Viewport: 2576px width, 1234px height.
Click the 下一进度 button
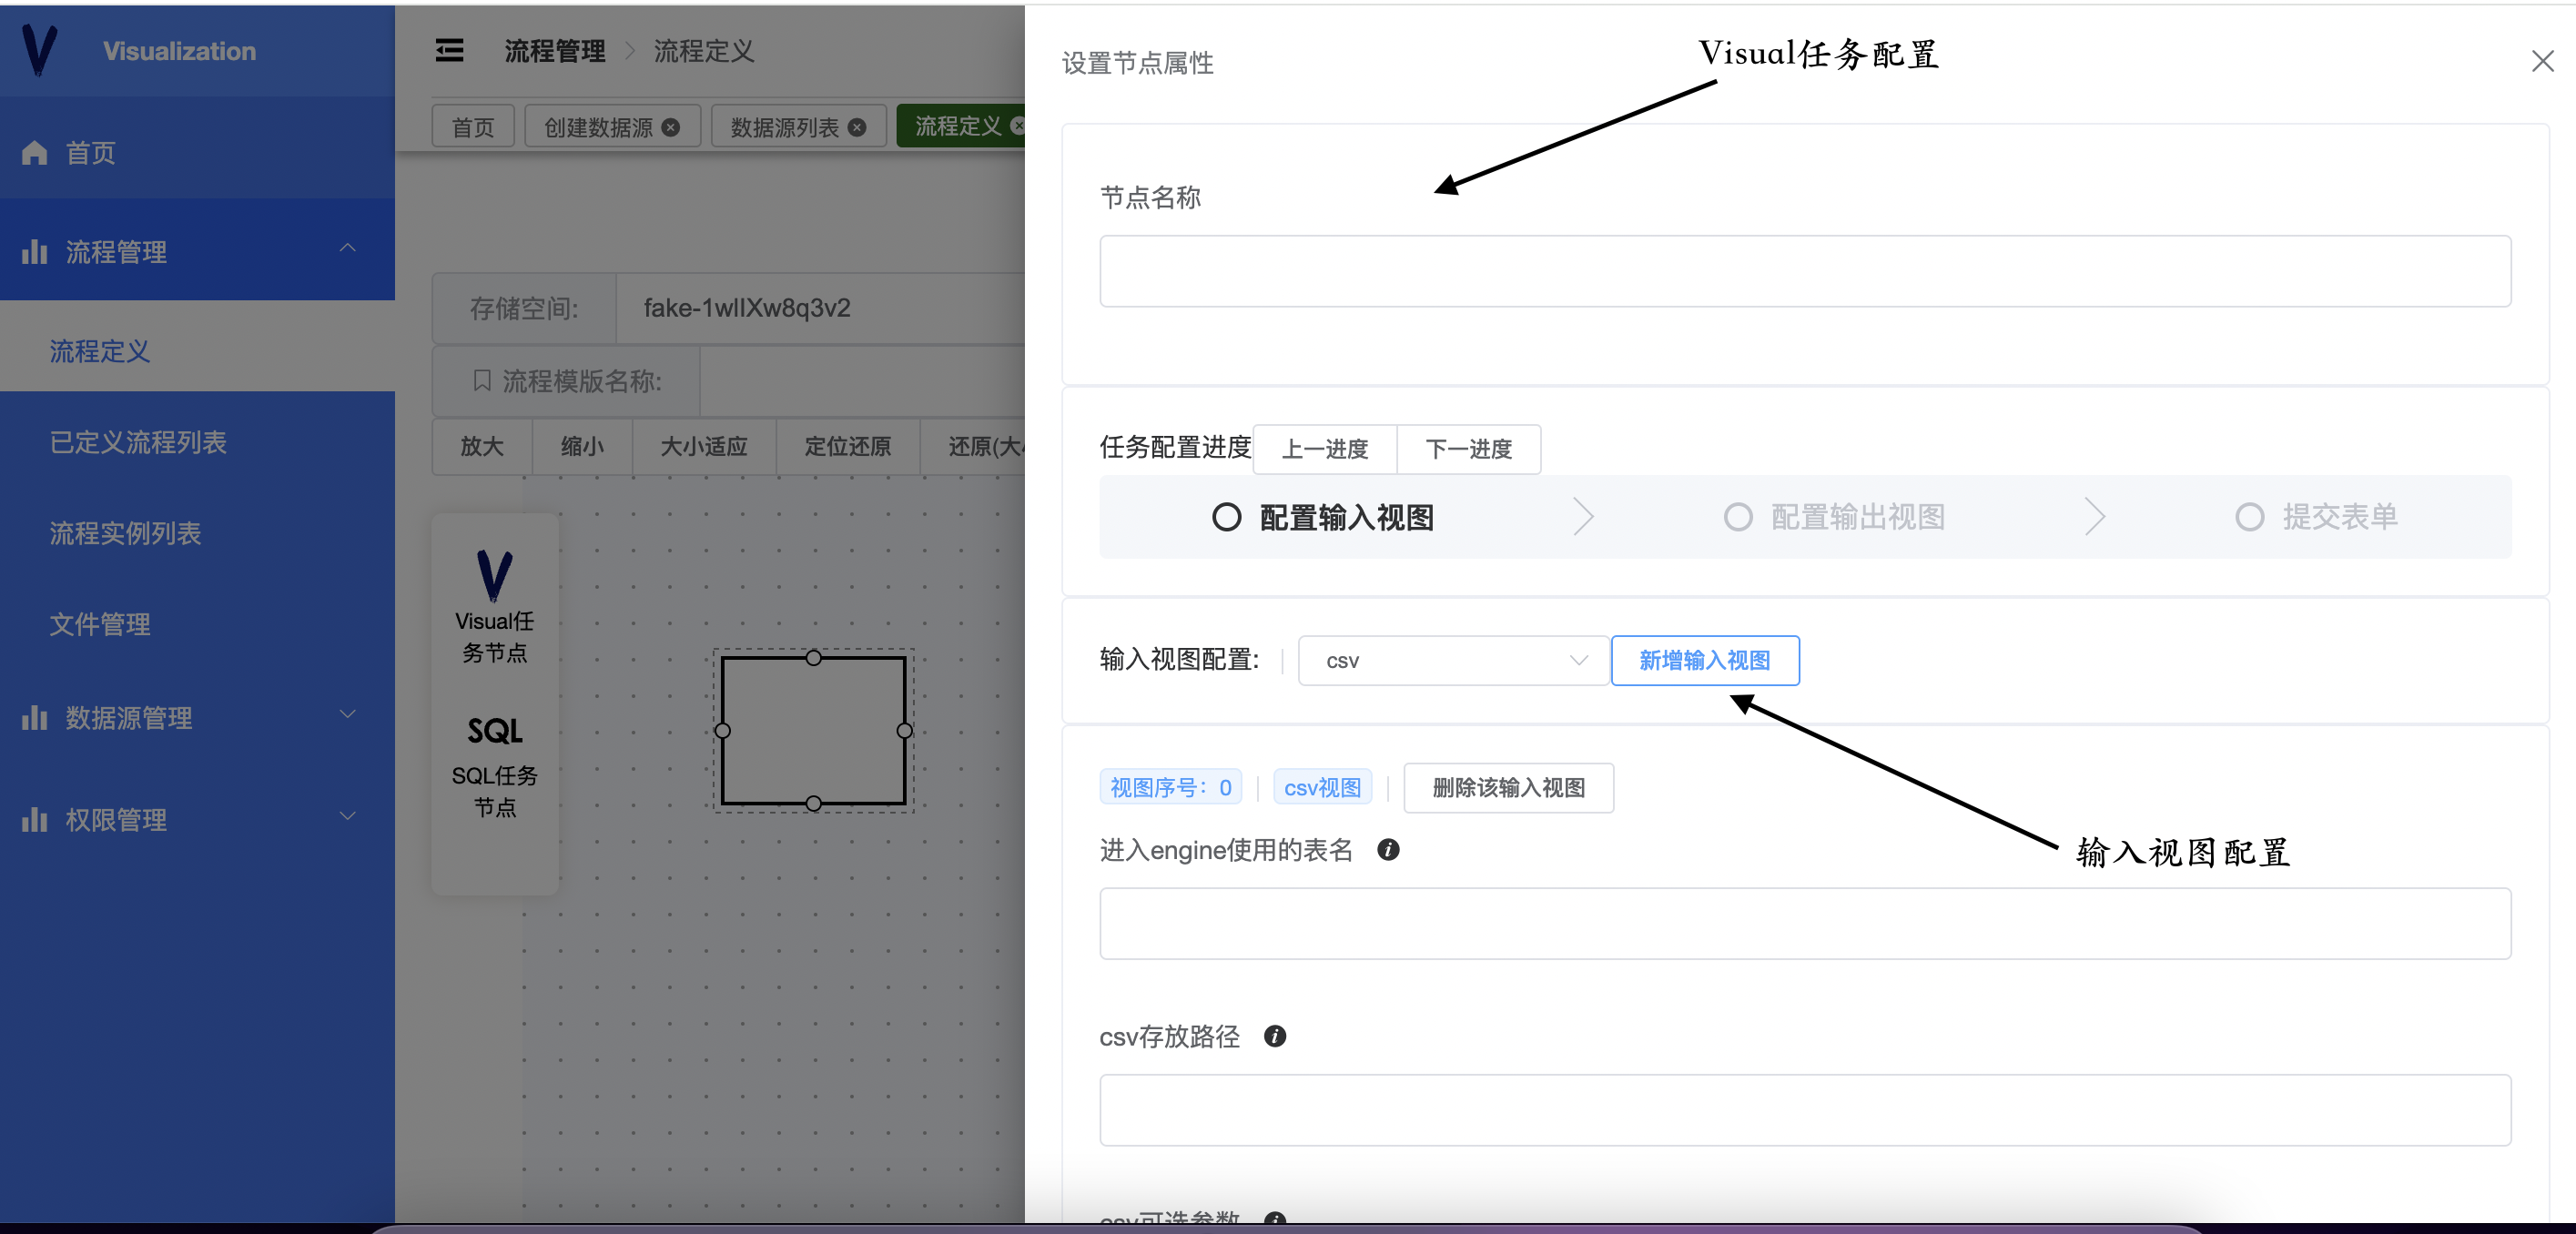point(1469,449)
